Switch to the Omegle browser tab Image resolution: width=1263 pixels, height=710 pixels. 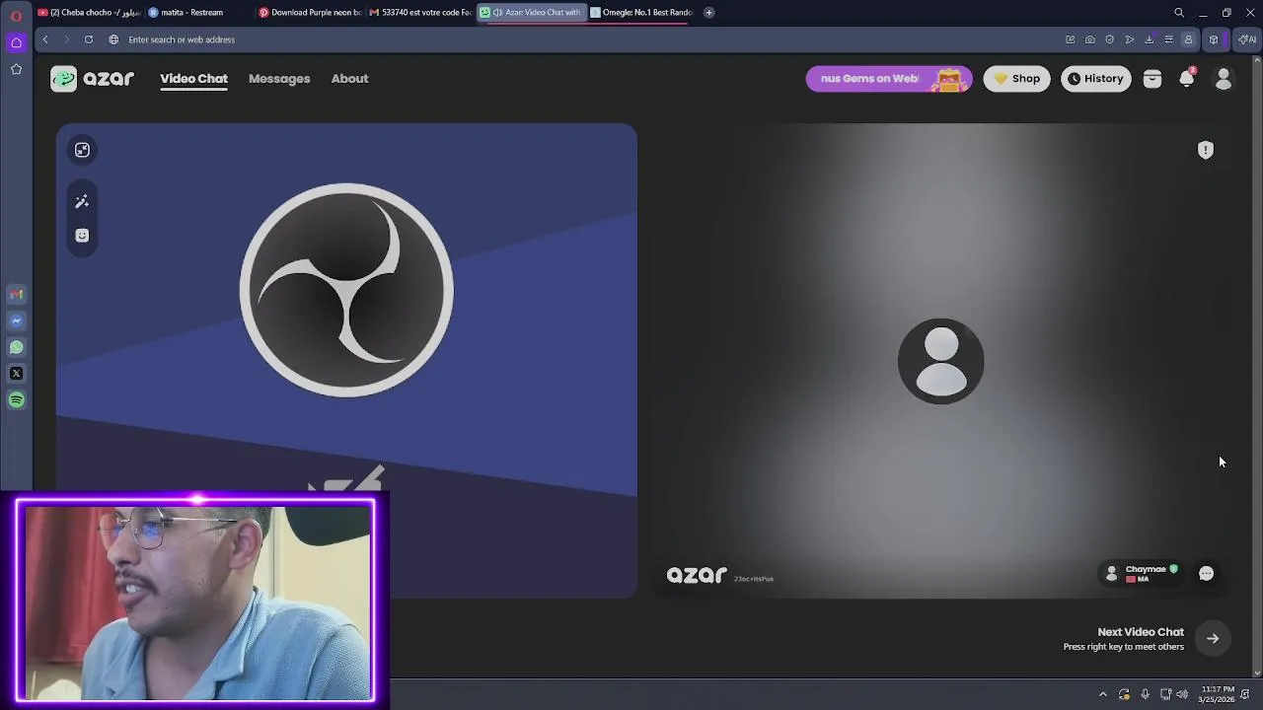tap(642, 13)
